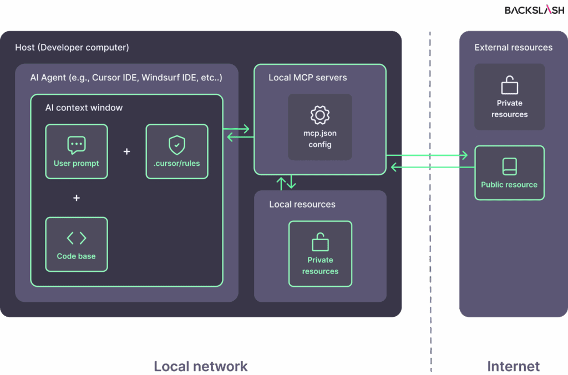
Task: Select the Local MCP servers heading
Action: click(307, 77)
